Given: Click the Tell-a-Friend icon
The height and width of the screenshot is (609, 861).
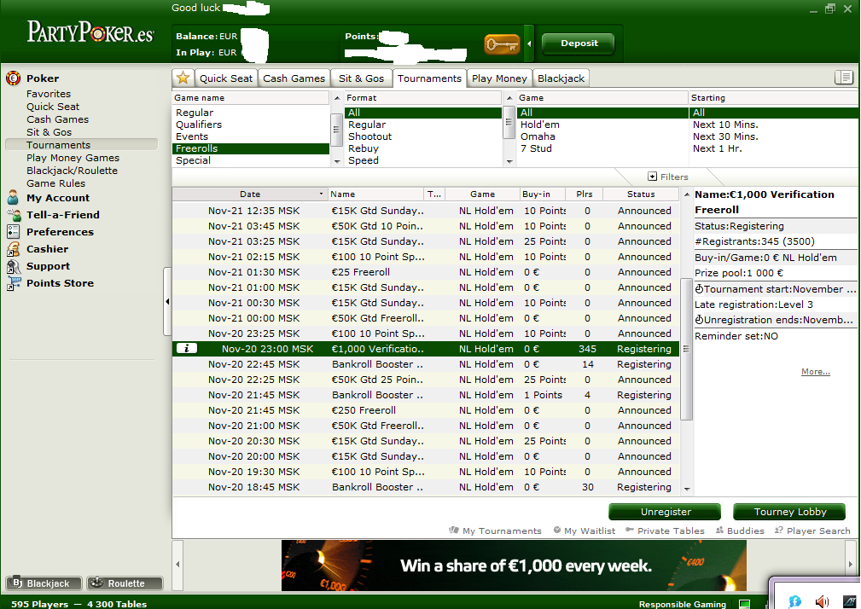Looking at the screenshot, I should 13,215.
